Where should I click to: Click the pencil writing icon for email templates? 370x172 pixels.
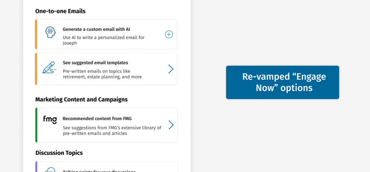[x=49, y=68]
